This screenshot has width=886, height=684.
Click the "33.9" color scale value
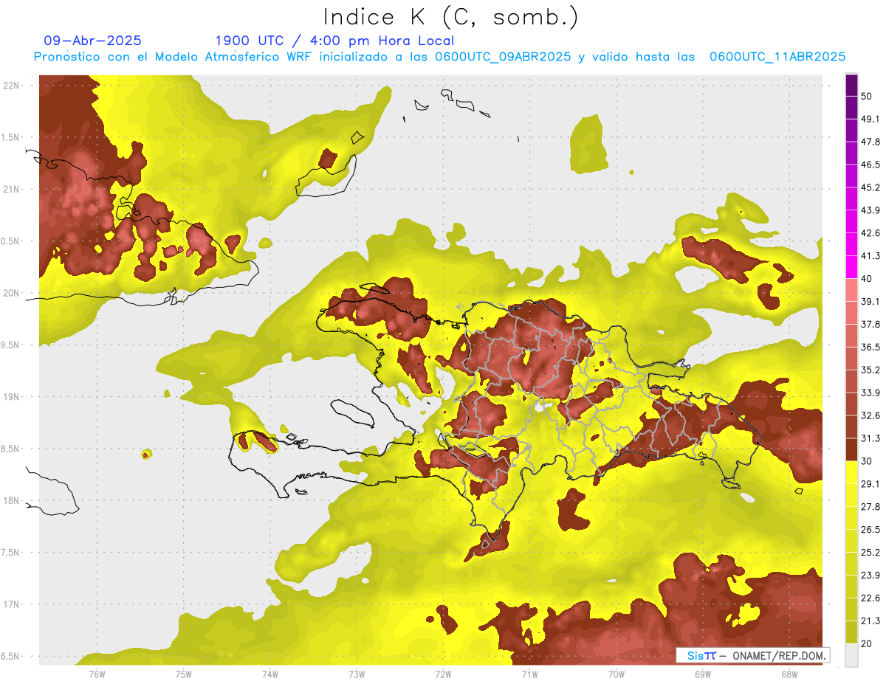coord(870,393)
